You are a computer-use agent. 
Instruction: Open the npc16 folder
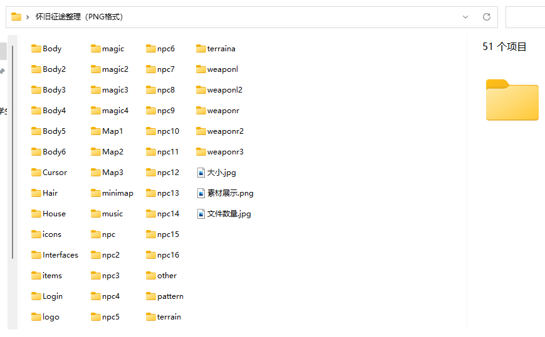[168, 255]
